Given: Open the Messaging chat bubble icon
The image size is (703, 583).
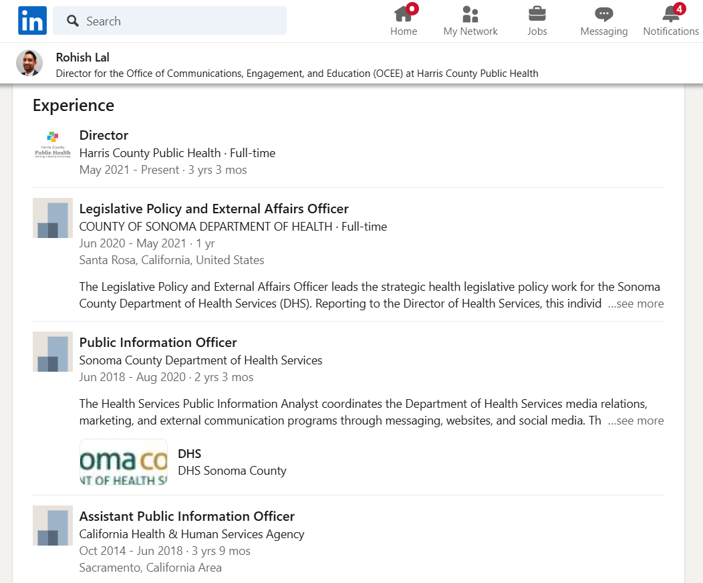Looking at the screenshot, I should pyautogui.click(x=604, y=14).
